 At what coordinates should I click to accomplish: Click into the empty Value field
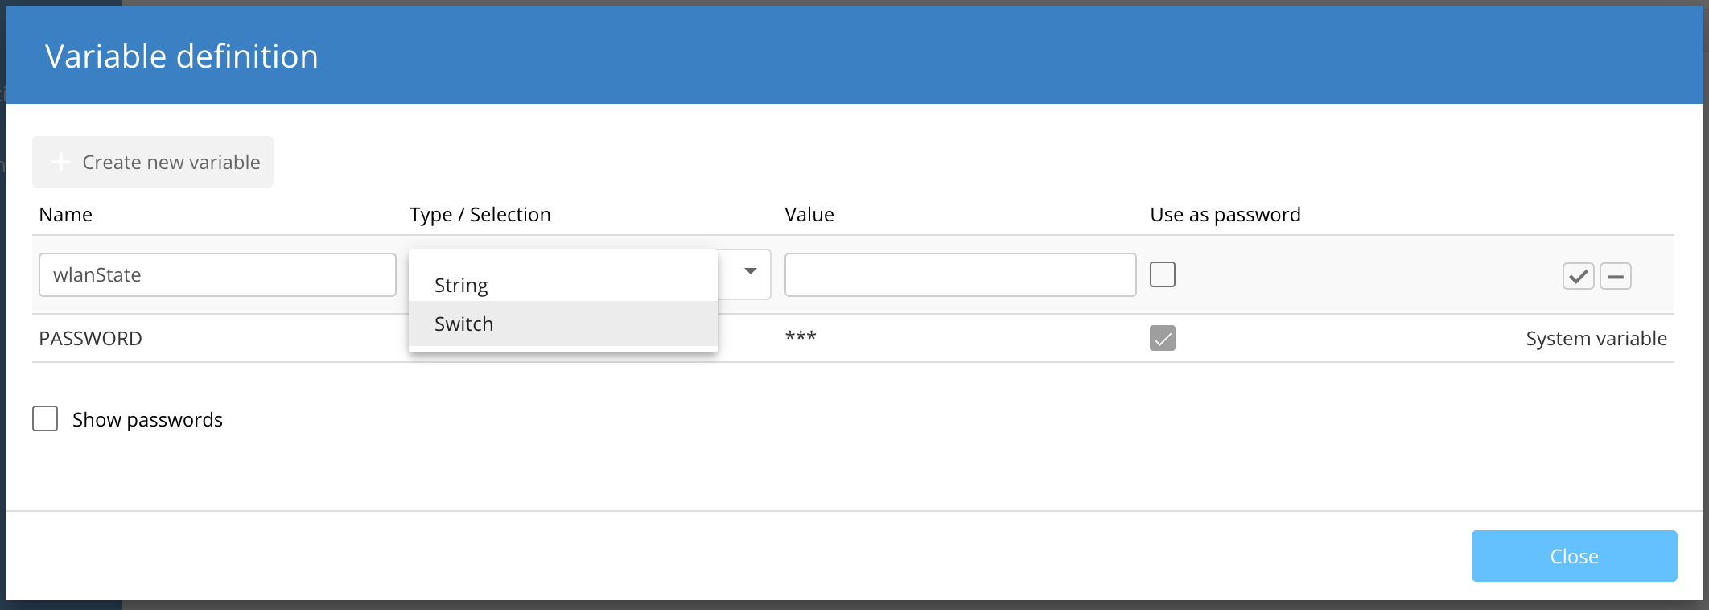pos(960,275)
